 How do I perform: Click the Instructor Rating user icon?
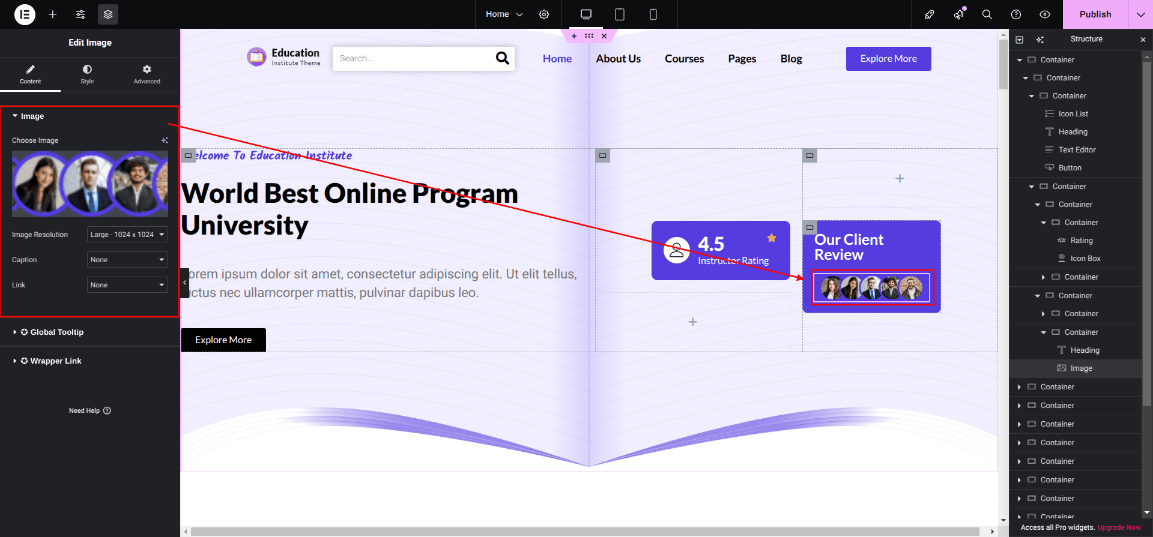click(677, 250)
